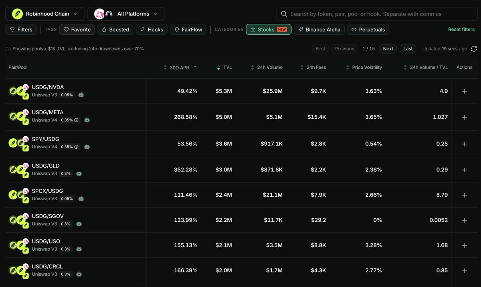
Task: Click the robot icon in USDG/USO row
Action: [x=79, y=249]
